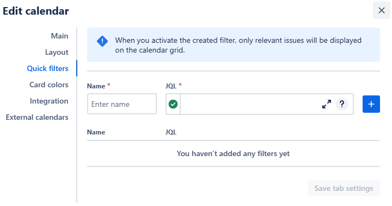Viewport: 392px width, 206px height.
Task: Open JQL syntax help question mark
Action: click(342, 104)
